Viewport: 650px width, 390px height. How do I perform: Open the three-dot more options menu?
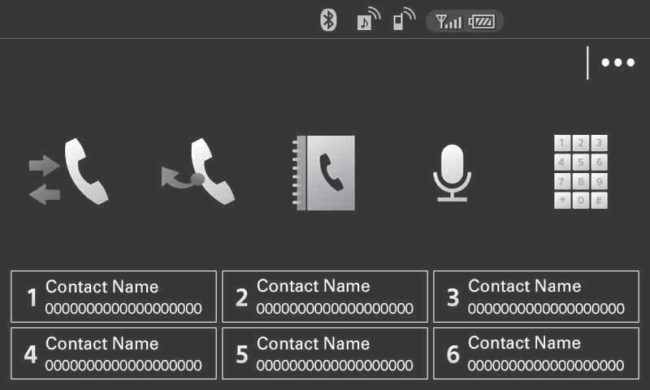[618, 63]
